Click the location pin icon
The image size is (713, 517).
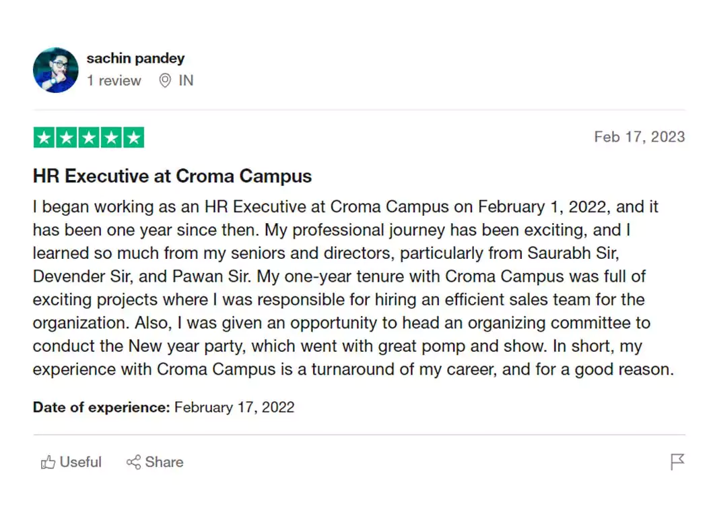[x=165, y=81]
